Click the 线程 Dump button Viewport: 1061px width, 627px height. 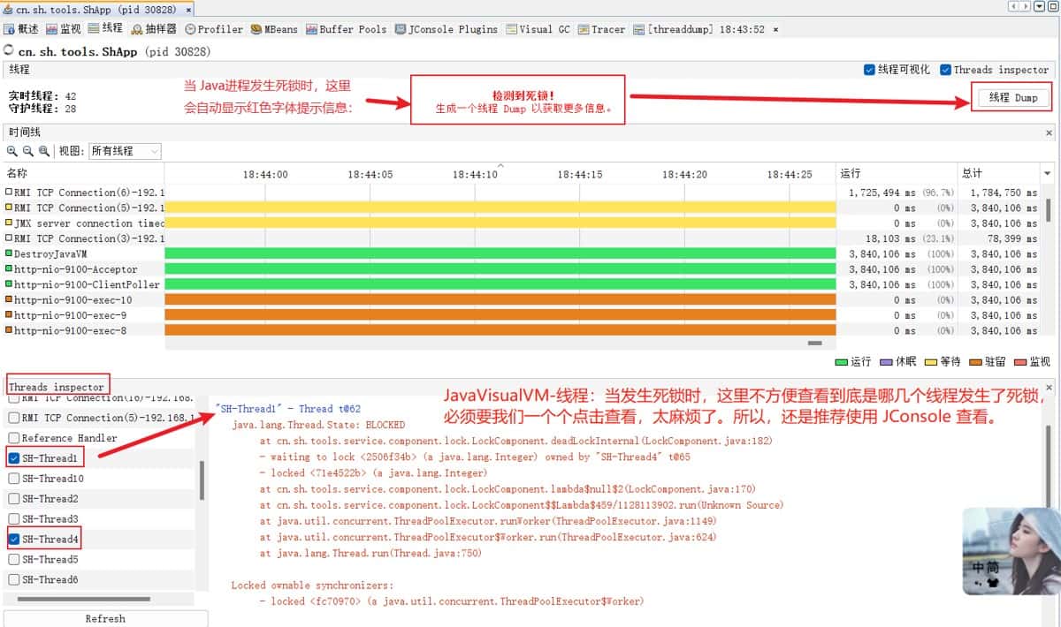tap(1012, 98)
